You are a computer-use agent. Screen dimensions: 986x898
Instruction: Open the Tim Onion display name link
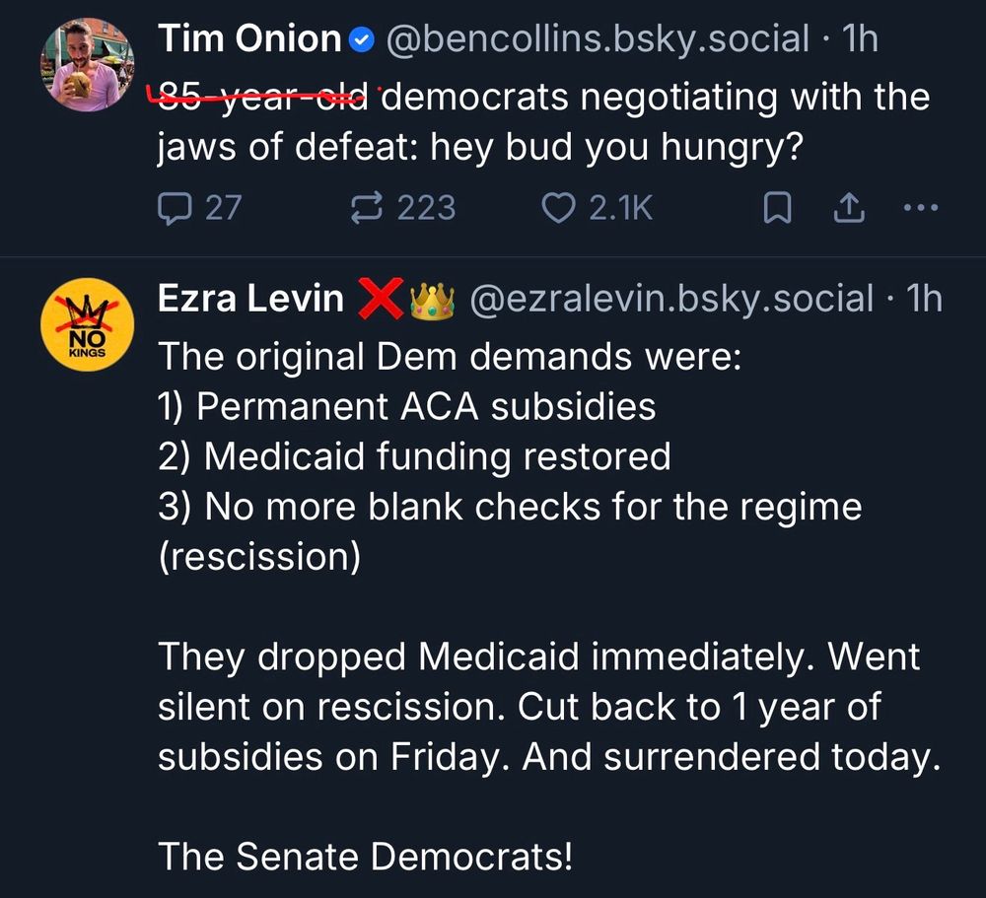click(x=248, y=39)
